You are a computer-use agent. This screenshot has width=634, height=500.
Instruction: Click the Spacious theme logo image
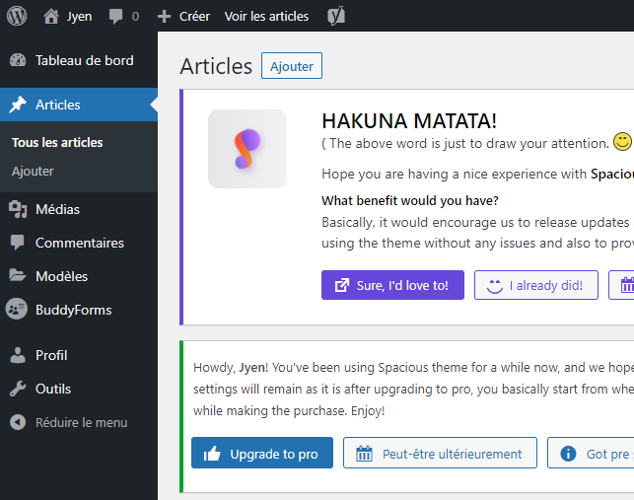tap(247, 149)
